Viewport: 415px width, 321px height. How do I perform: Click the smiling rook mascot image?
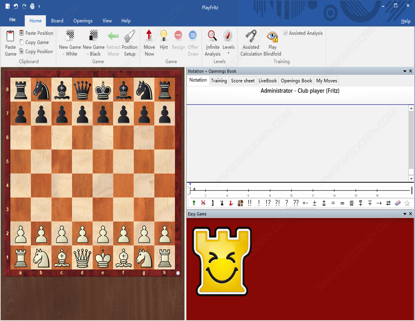pos(222,261)
